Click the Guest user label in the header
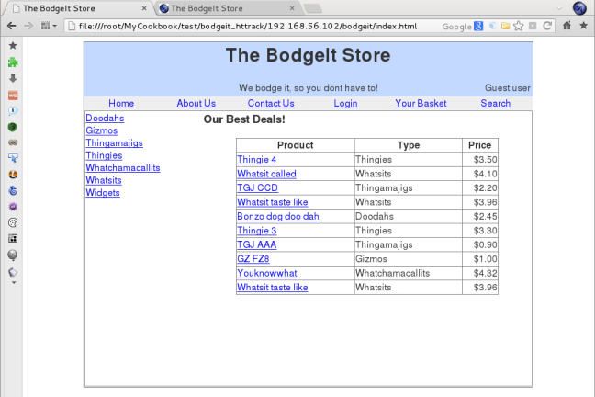 click(508, 88)
